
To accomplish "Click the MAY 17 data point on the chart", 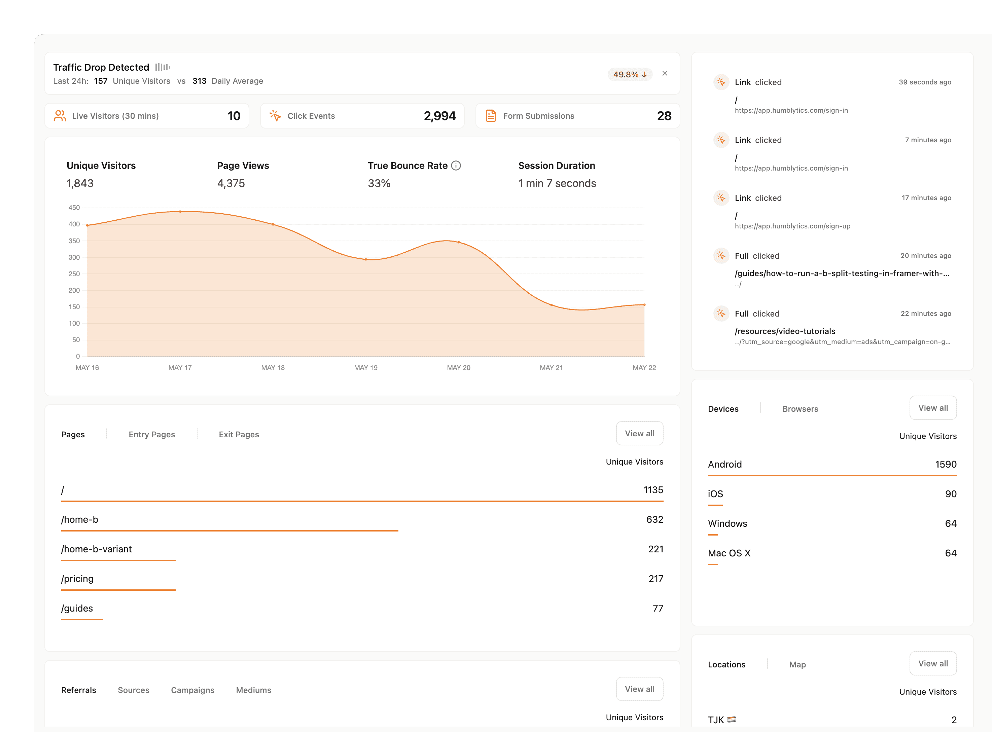I will point(180,211).
